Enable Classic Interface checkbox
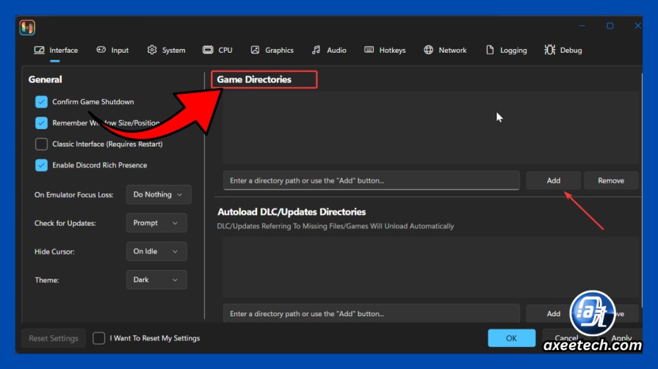 (41, 144)
